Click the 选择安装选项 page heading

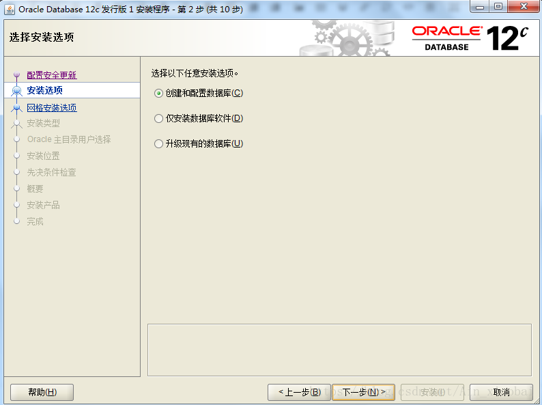tap(42, 37)
